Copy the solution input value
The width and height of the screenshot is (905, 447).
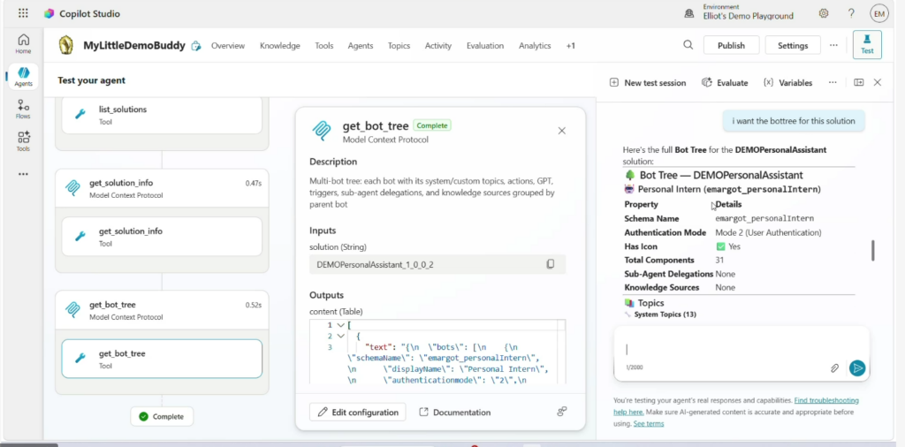pos(550,264)
